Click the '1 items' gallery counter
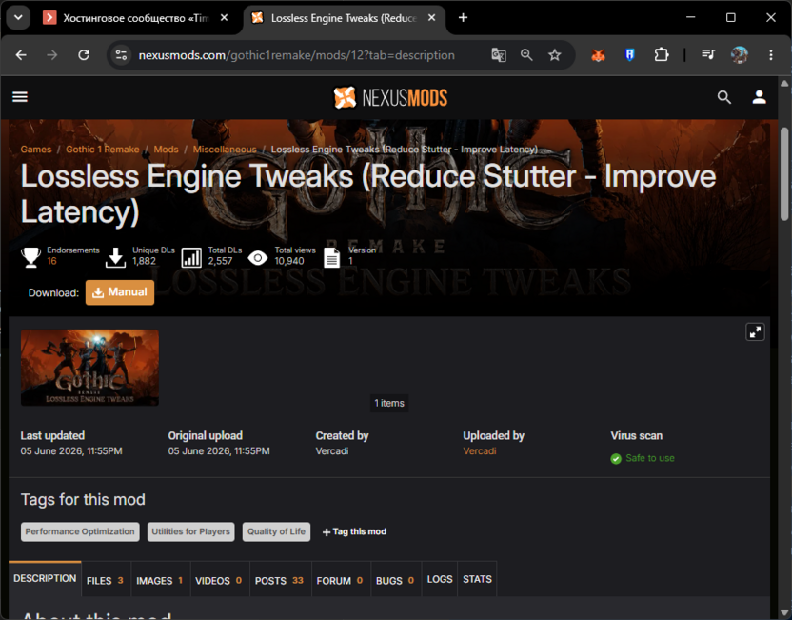792x620 pixels. [x=389, y=403]
